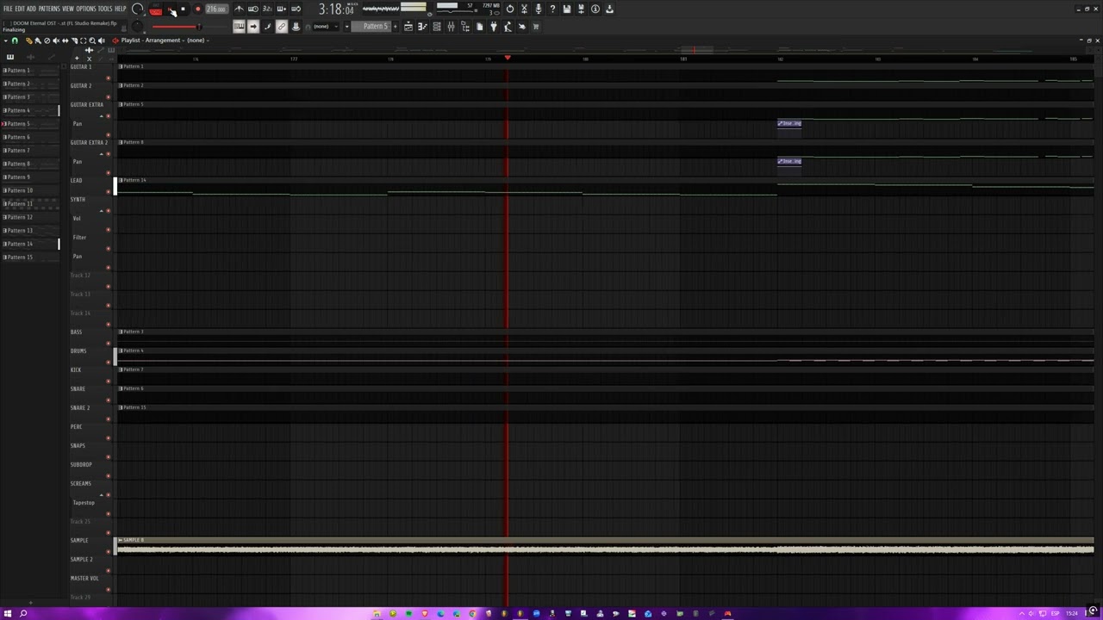This screenshot has width=1103, height=620.
Task: Toggle the link/multilink controllers icon
Action: pyautogui.click(x=282, y=27)
